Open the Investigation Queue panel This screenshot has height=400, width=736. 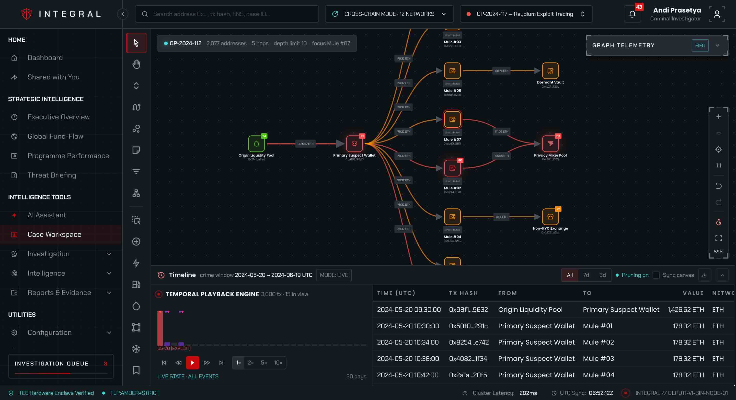(x=61, y=366)
